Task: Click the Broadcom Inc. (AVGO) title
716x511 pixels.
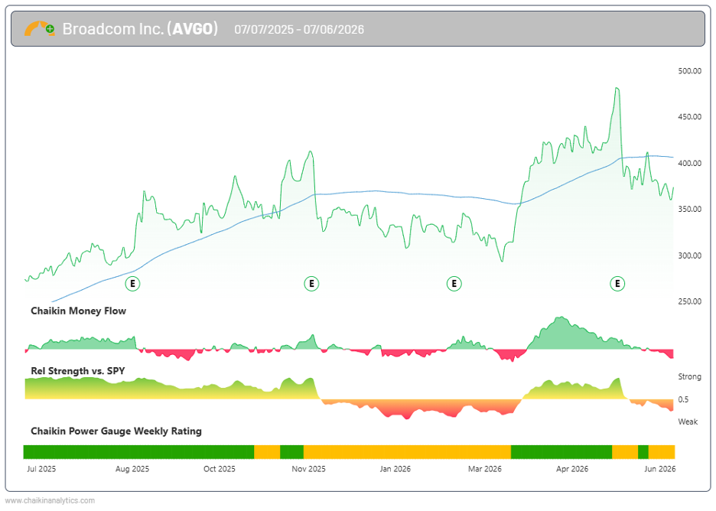Action: pyautogui.click(x=140, y=29)
